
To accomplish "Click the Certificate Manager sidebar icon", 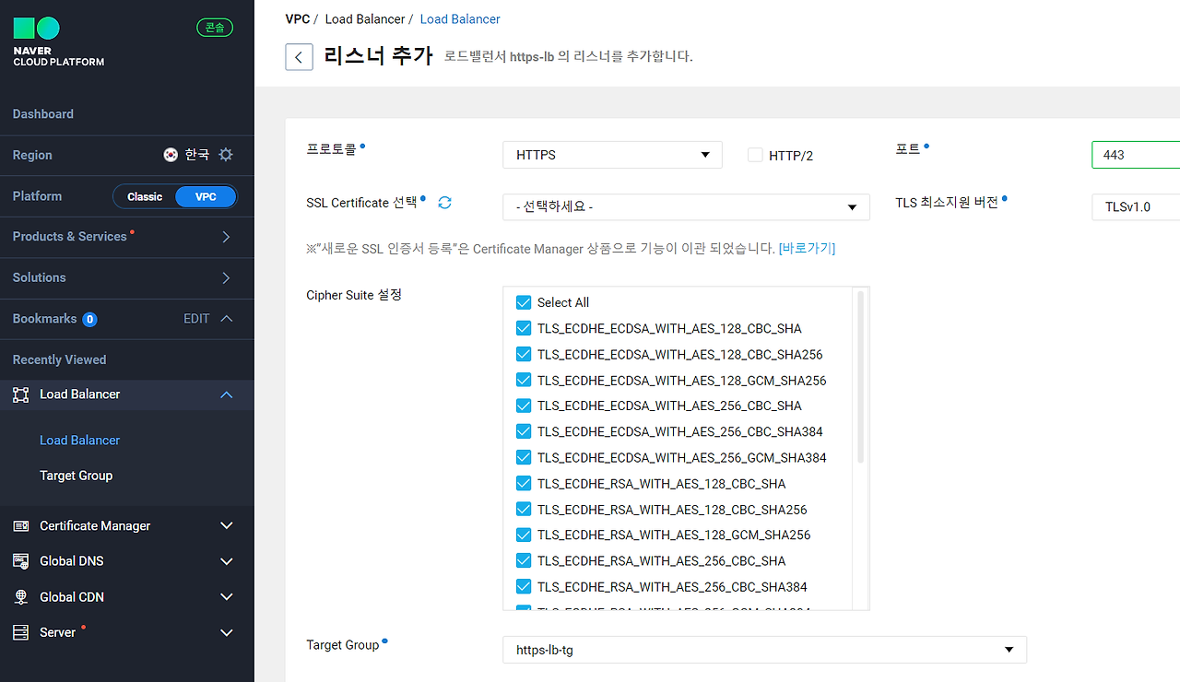I will point(20,525).
